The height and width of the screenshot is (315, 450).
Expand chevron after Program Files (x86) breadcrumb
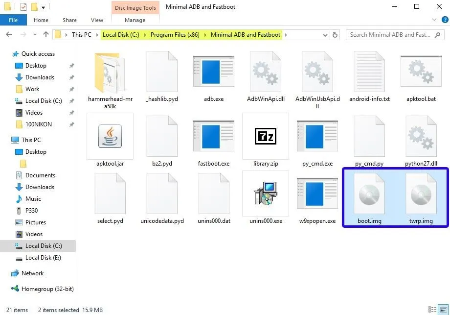205,35
